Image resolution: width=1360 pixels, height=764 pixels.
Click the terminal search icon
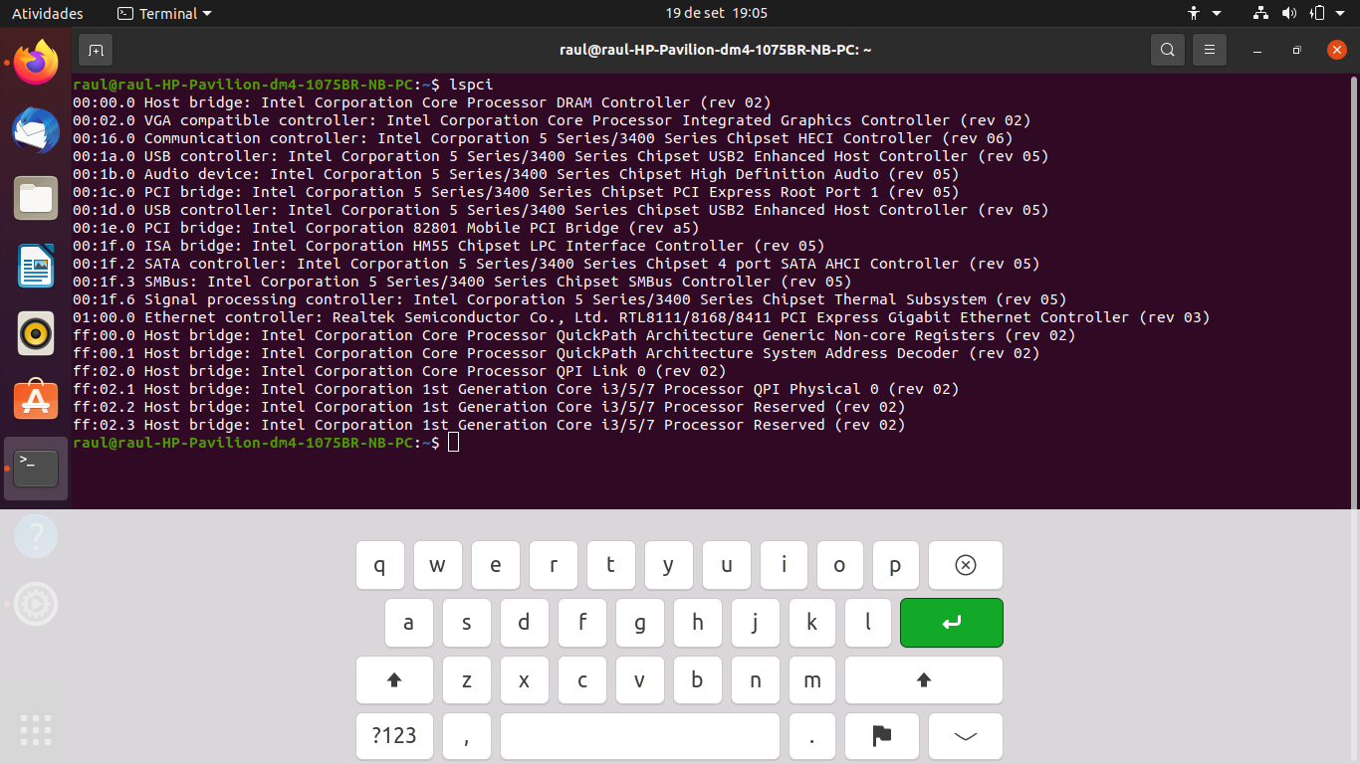pyautogui.click(x=1168, y=50)
